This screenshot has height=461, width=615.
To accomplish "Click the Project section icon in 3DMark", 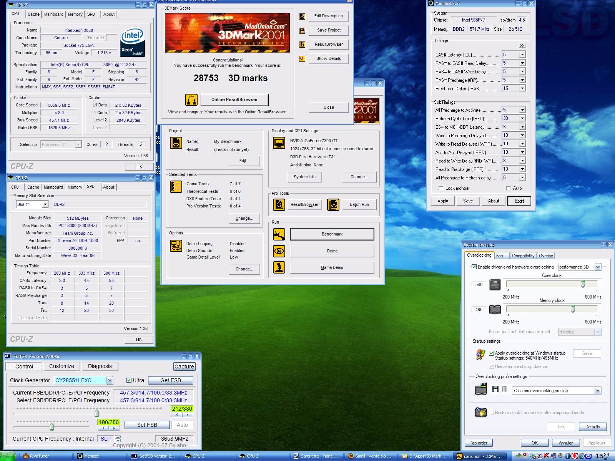I will (x=176, y=143).
